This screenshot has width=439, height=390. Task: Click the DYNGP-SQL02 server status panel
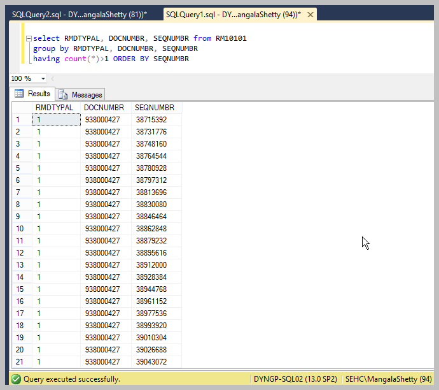(296, 379)
